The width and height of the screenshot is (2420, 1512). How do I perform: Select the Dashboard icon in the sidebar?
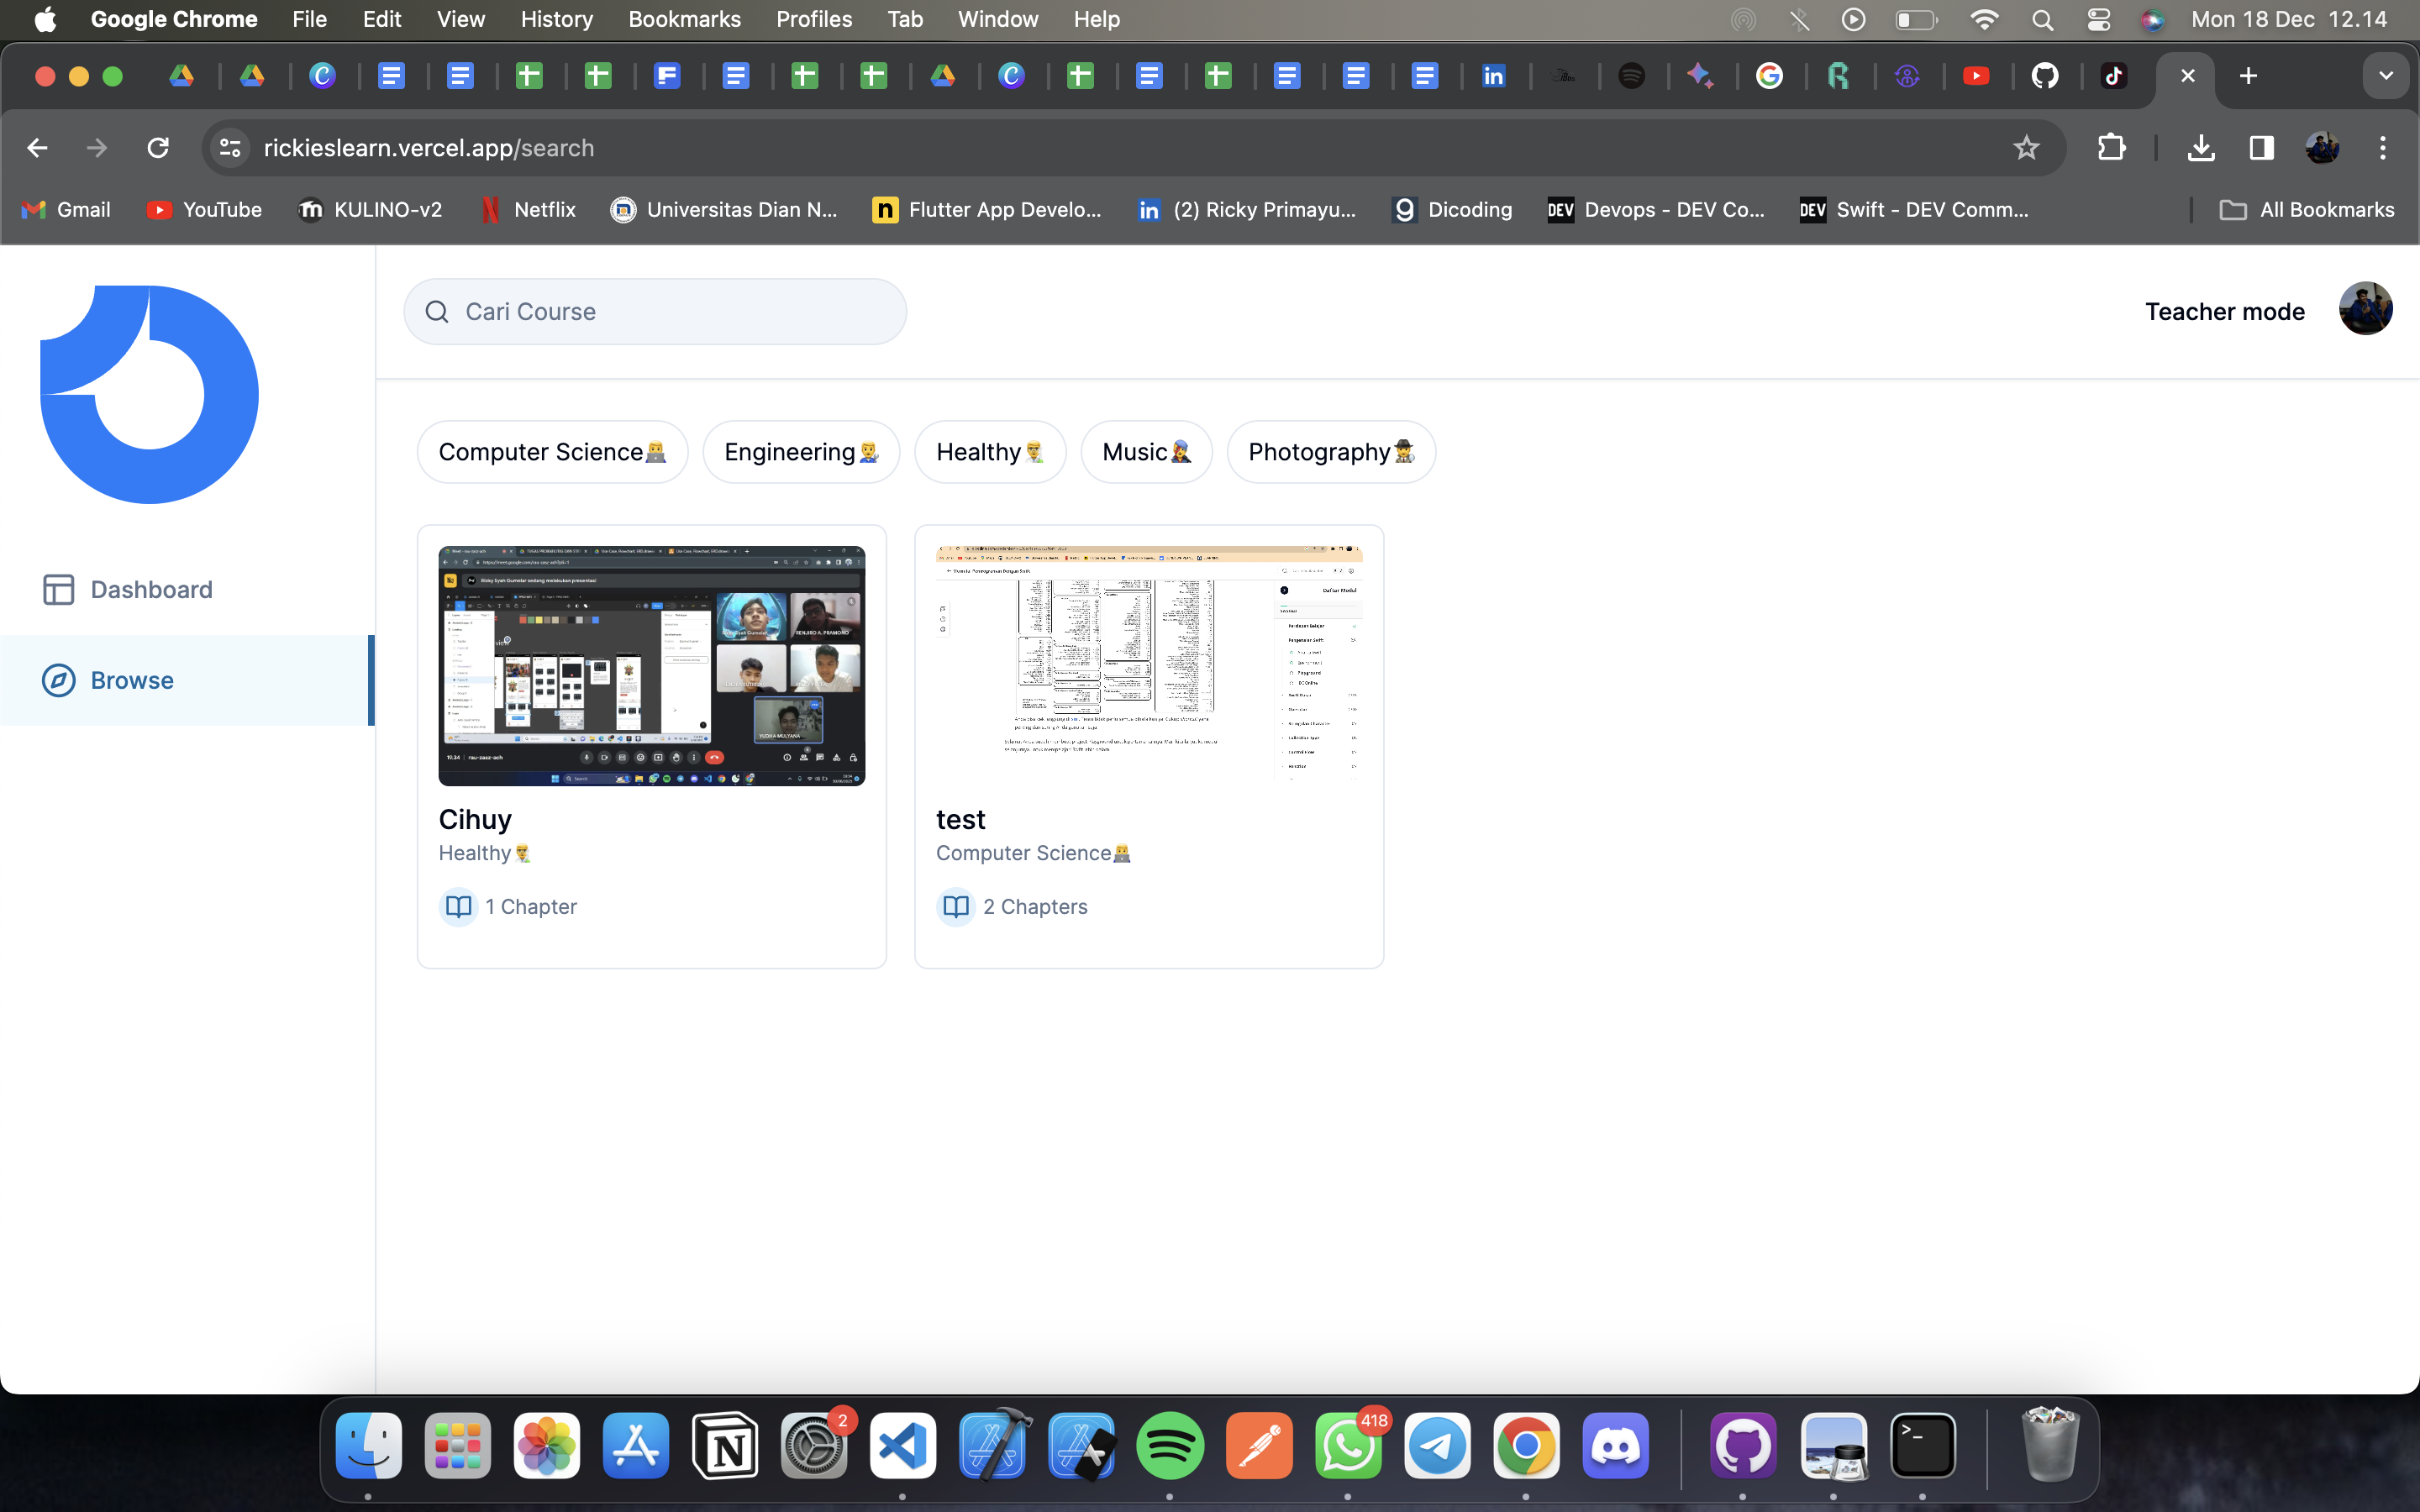pyautogui.click(x=57, y=589)
